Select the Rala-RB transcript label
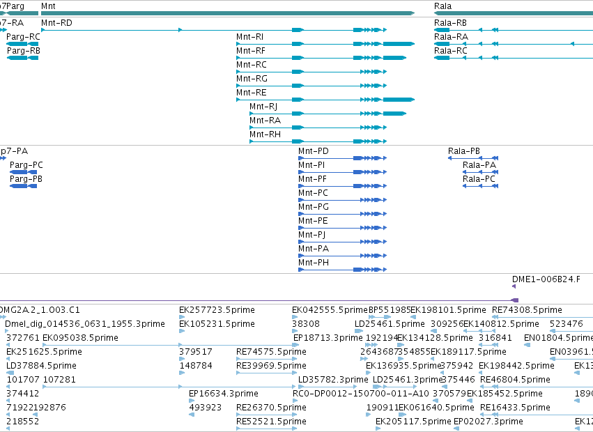 pos(450,23)
